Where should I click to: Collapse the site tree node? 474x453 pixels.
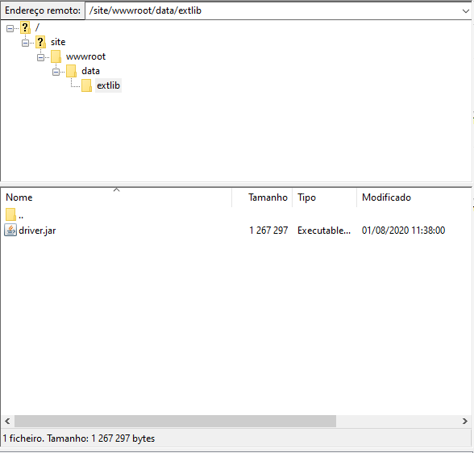26,44
